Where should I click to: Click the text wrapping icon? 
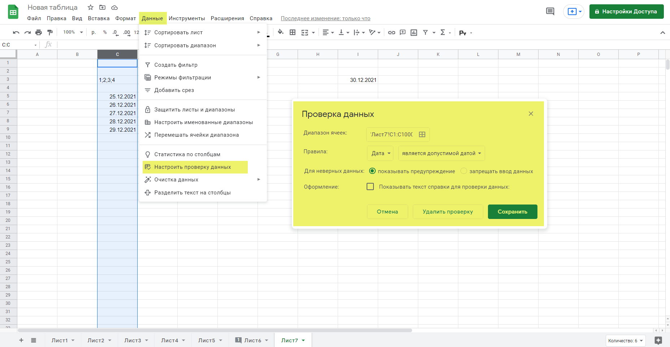coord(356,32)
